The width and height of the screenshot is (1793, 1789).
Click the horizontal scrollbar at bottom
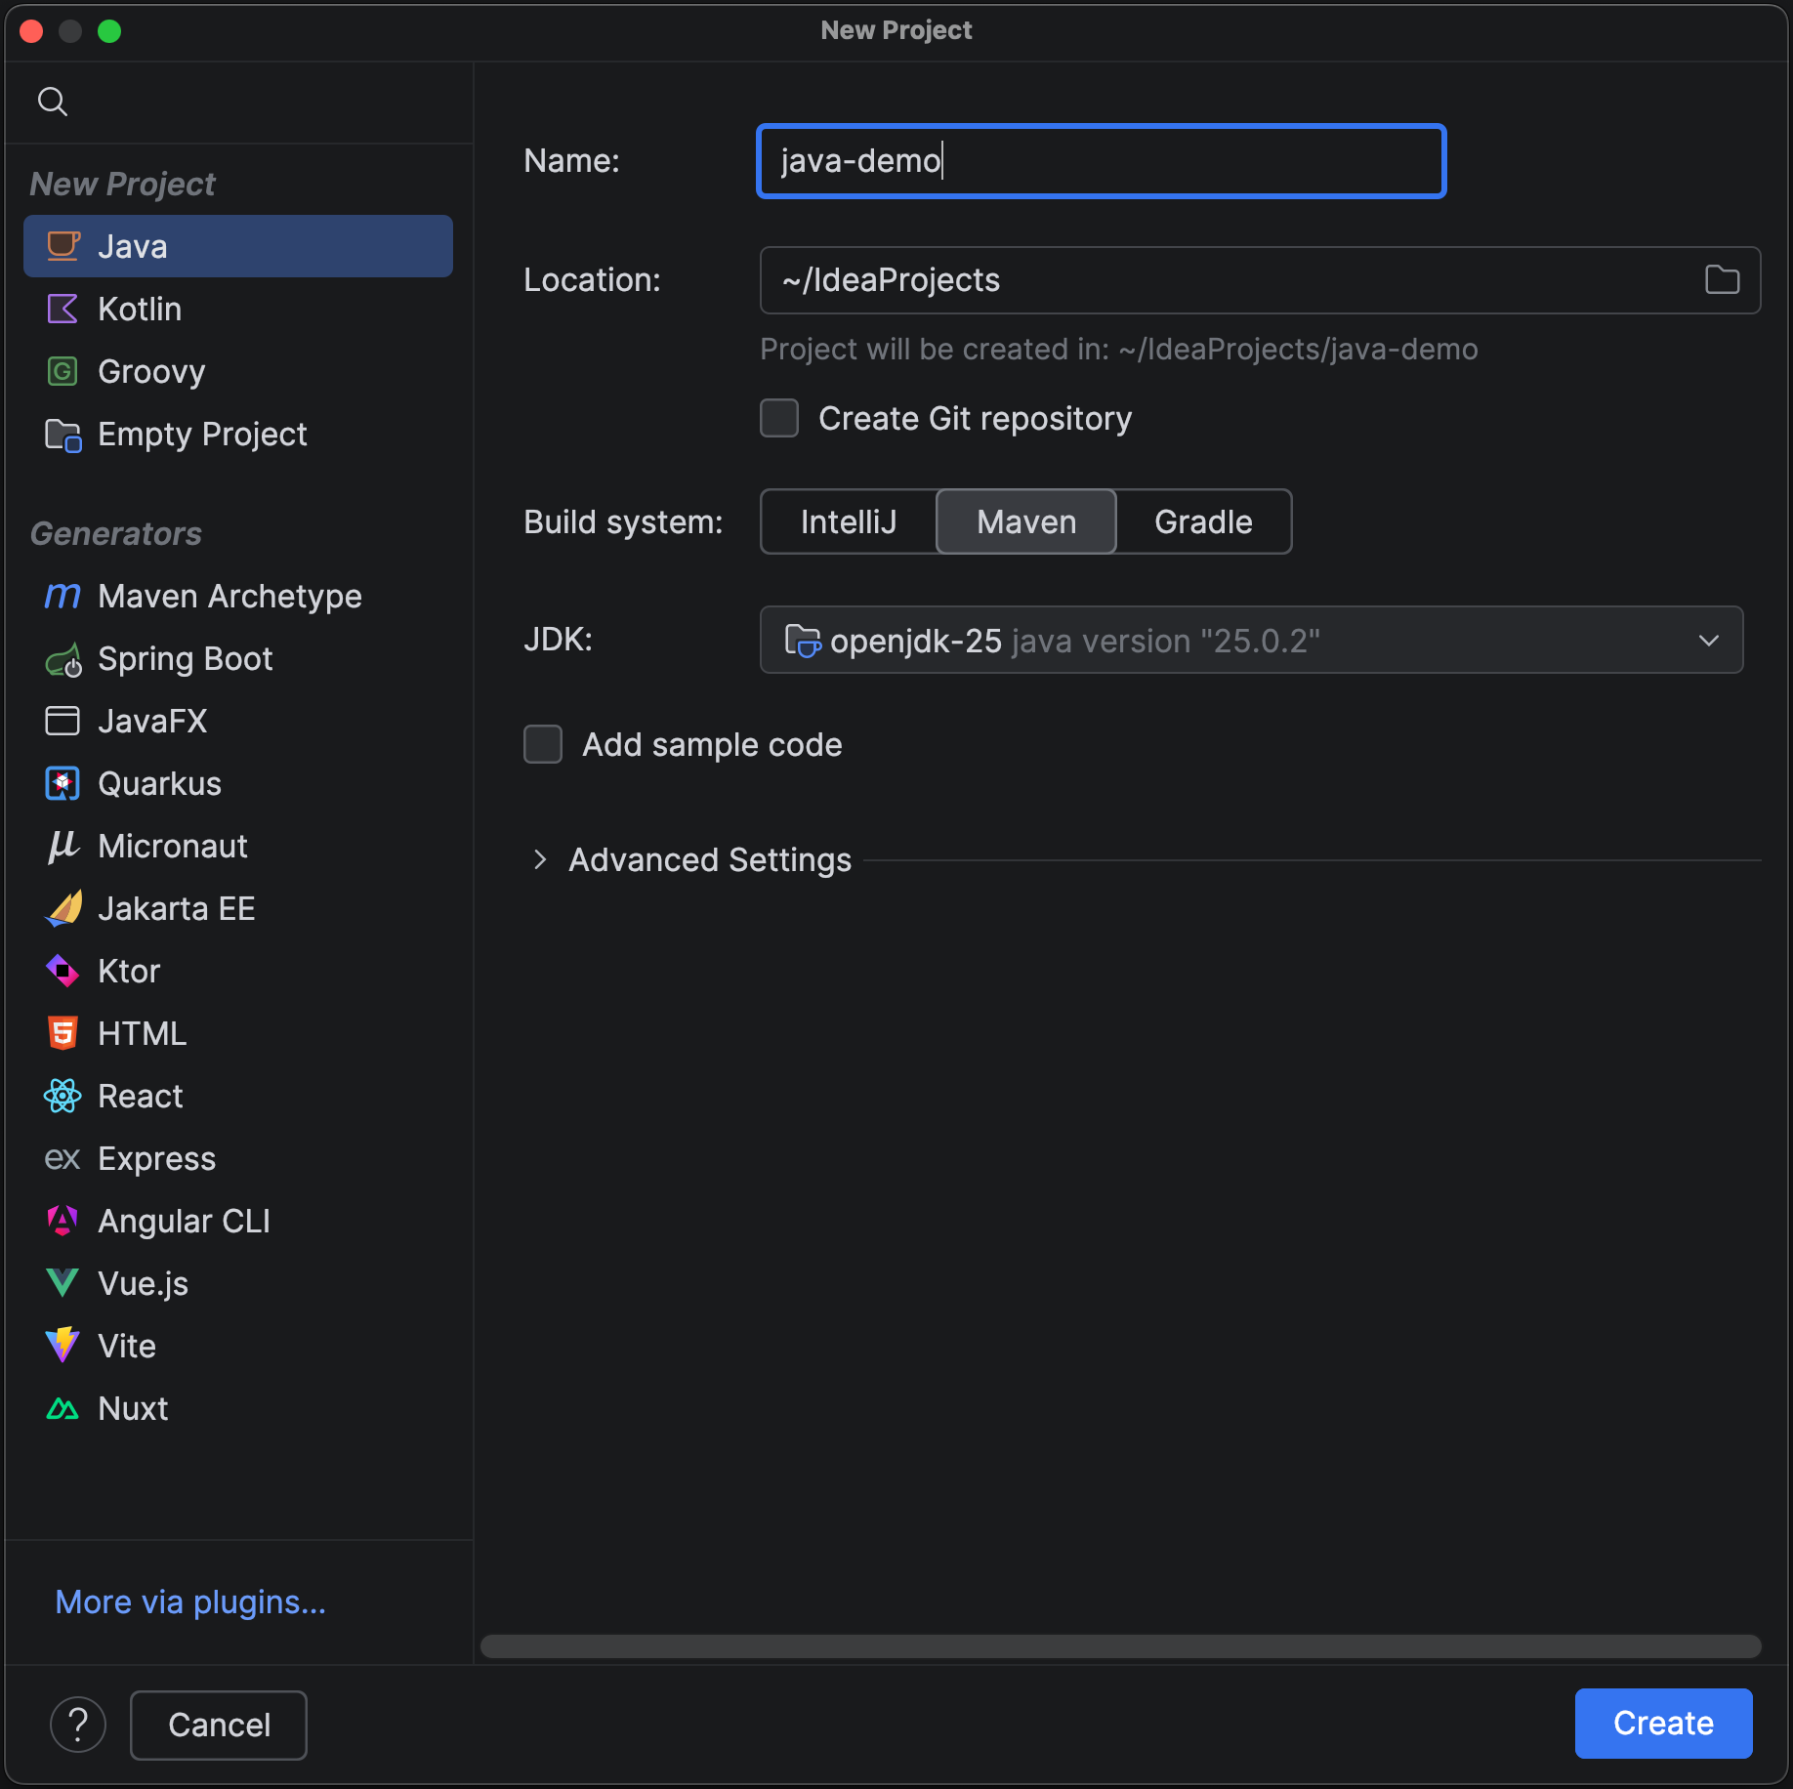1120,1646
